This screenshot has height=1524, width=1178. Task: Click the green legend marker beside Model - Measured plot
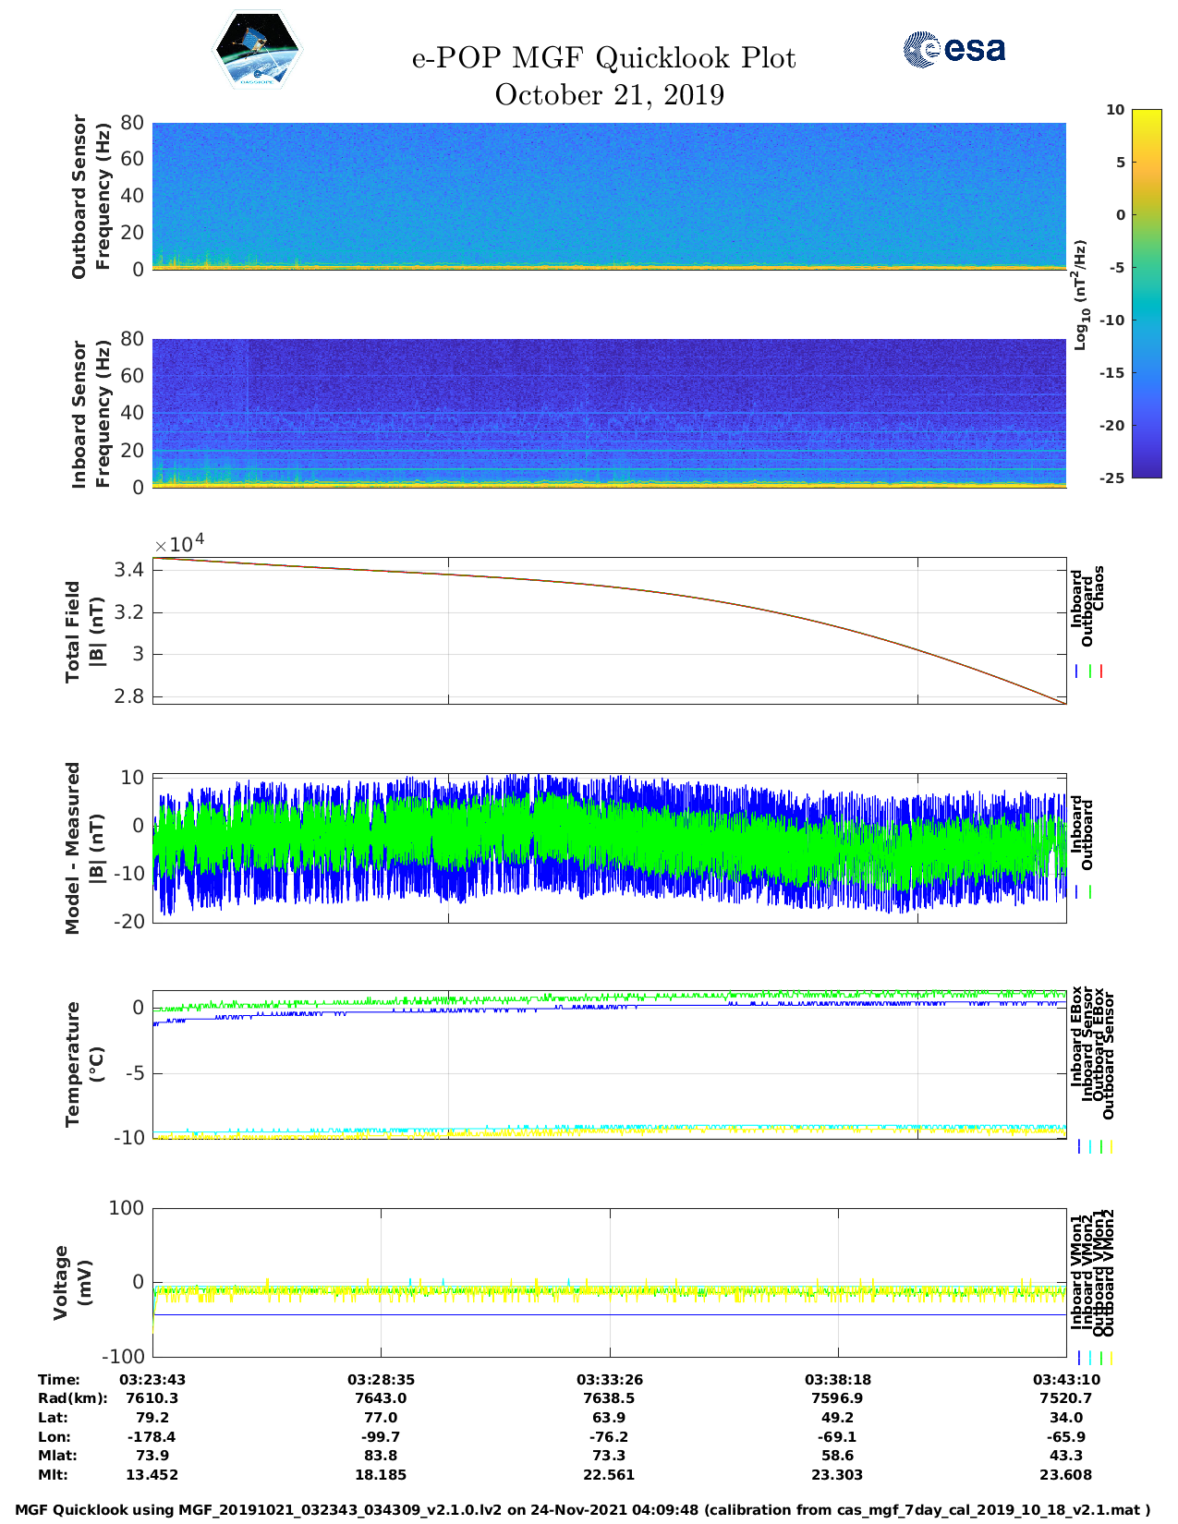coord(1090,892)
